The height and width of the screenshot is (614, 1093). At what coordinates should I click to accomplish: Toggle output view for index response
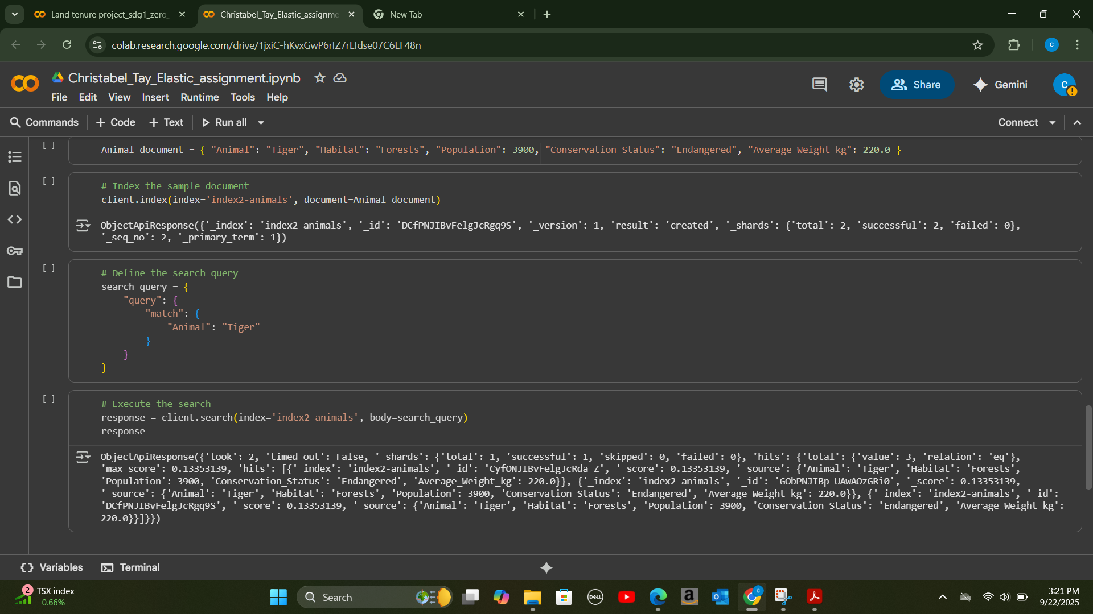[83, 226]
